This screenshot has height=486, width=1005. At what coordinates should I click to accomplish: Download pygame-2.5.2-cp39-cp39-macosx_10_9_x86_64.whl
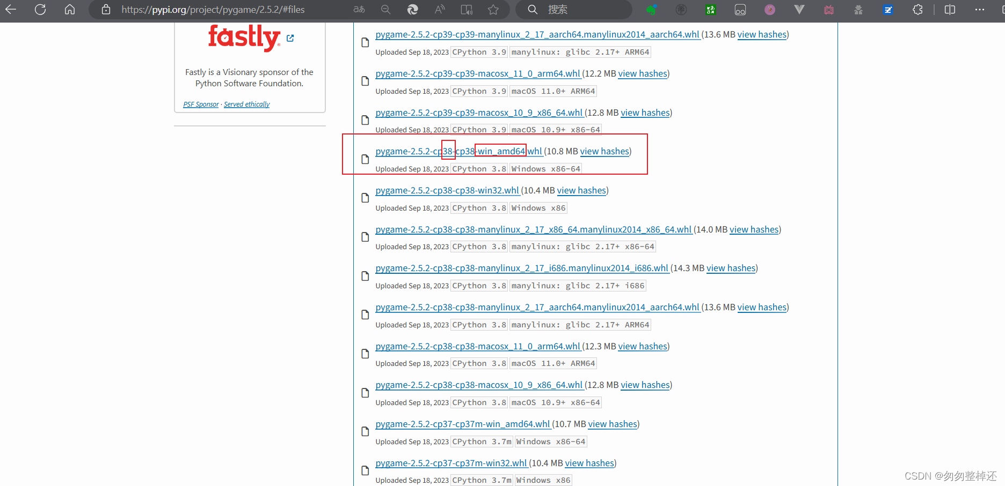pos(479,113)
